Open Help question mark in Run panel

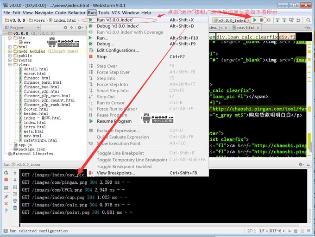click(6, 211)
